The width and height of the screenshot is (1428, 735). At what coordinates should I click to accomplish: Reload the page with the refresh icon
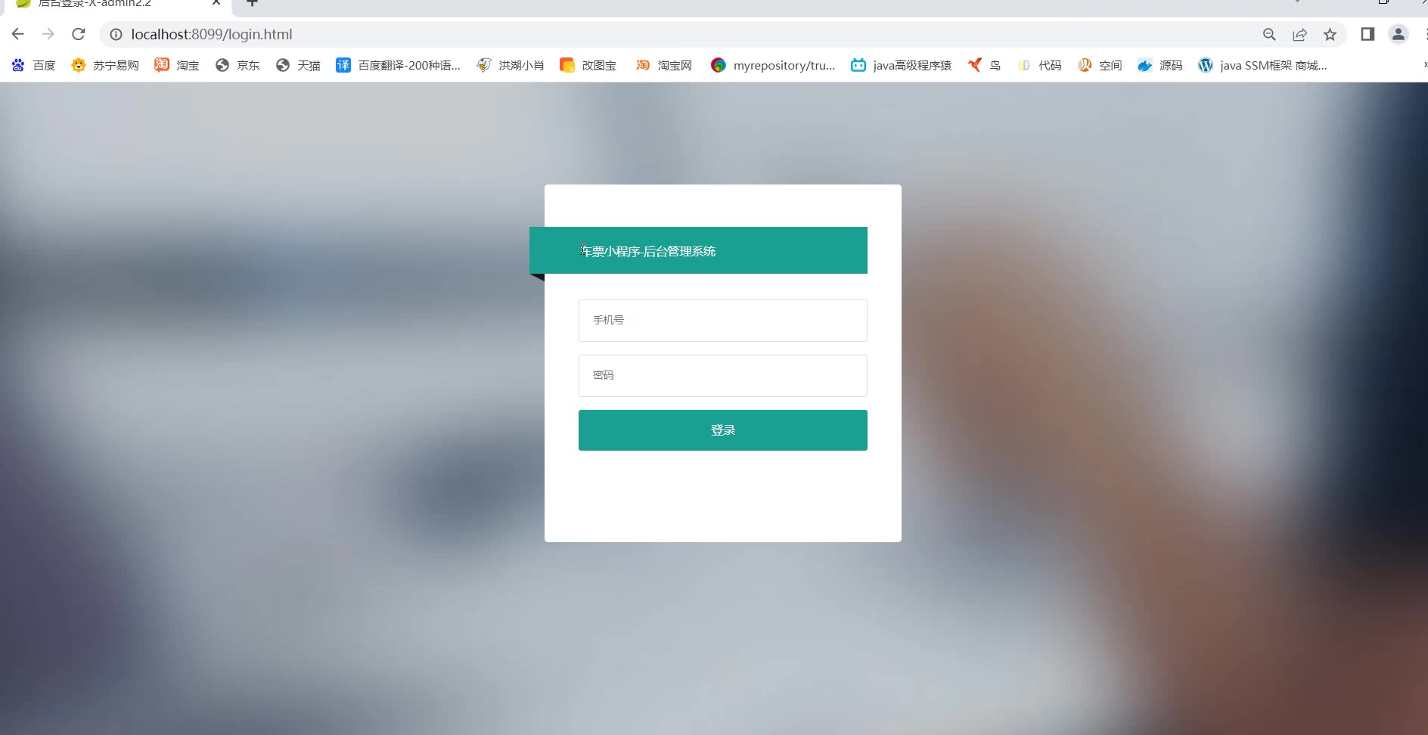click(x=79, y=34)
